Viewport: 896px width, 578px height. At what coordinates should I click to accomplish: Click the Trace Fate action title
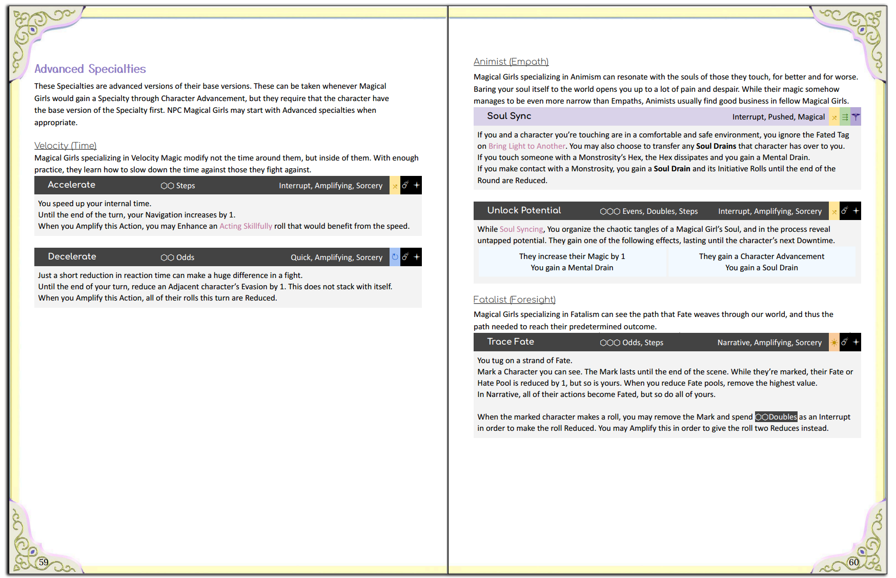tap(511, 342)
